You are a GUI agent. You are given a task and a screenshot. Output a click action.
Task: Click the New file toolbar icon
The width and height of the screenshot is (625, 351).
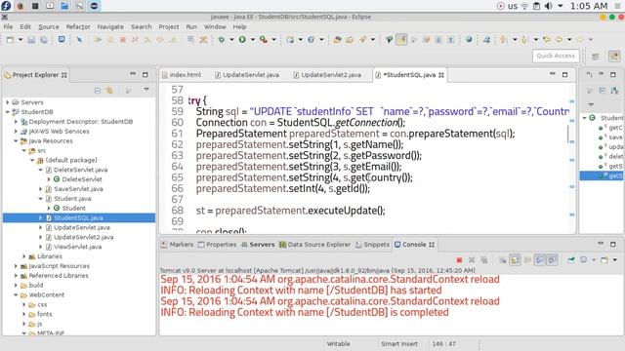[x=11, y=39]
